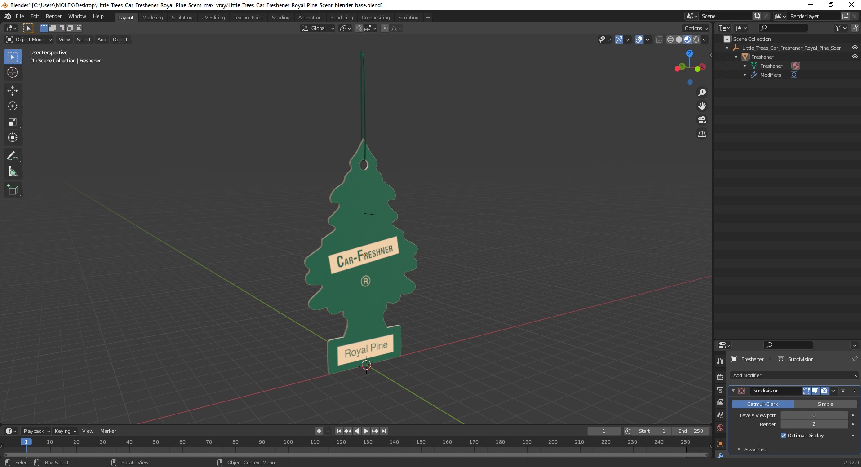
Task: Click the current frame number field
Action: [x=604, y=431]
